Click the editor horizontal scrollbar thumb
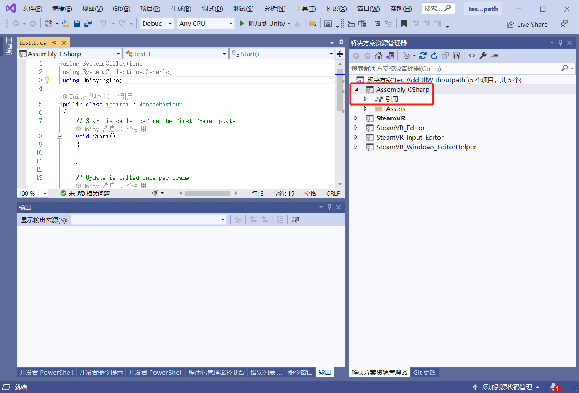579x393 pixels. [207, 193]
